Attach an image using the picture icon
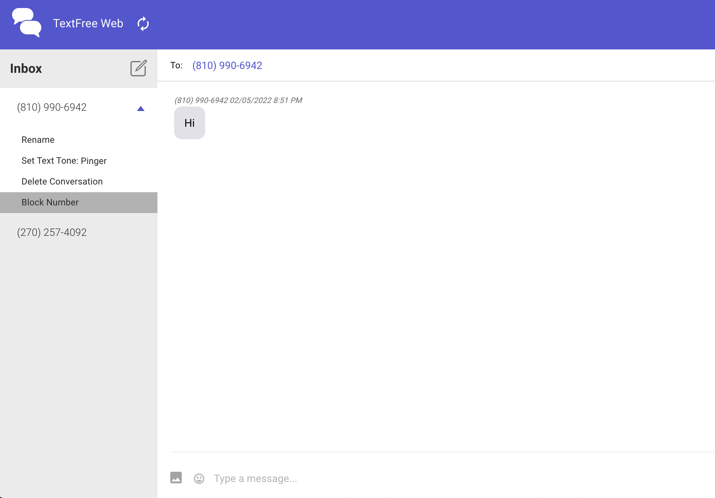715x498 pixels. click(176, 477)
